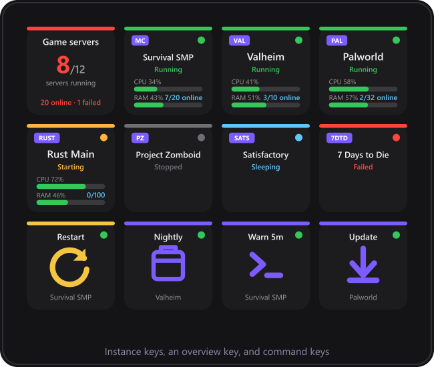
Task: Click the RUST badge on Rust Main key
Action: click(x=47, y=138)
